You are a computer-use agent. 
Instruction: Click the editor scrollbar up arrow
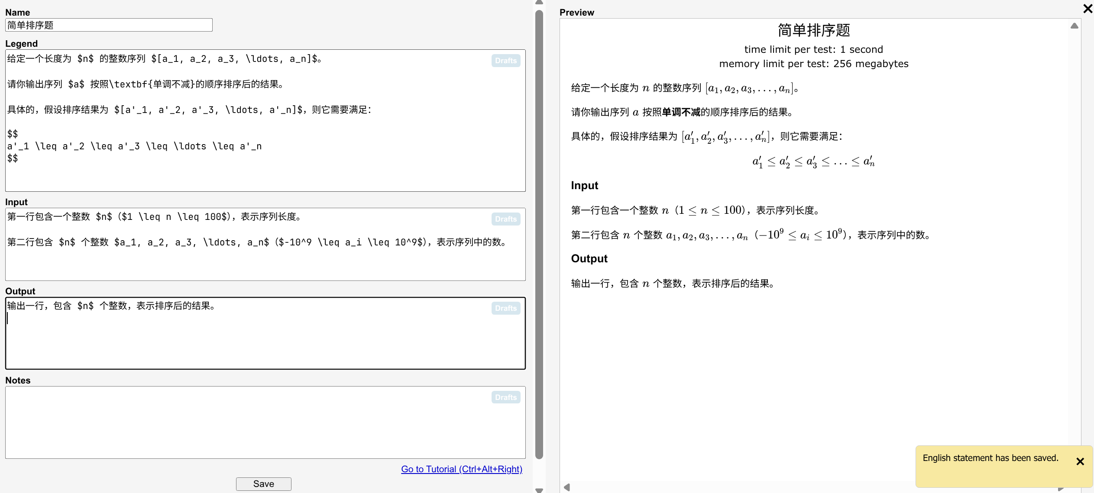click(539, 3)
